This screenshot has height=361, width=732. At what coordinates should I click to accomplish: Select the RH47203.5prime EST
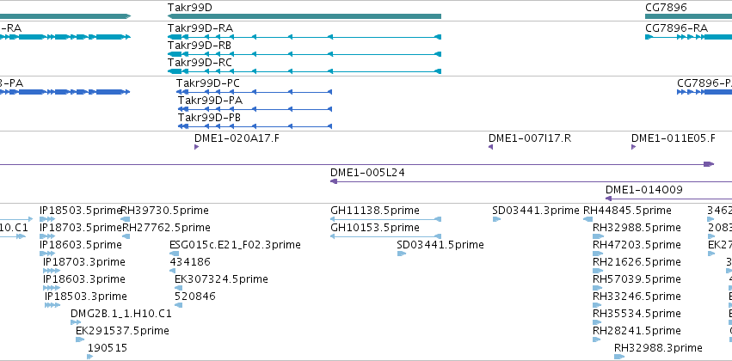[x=598, y=254]
